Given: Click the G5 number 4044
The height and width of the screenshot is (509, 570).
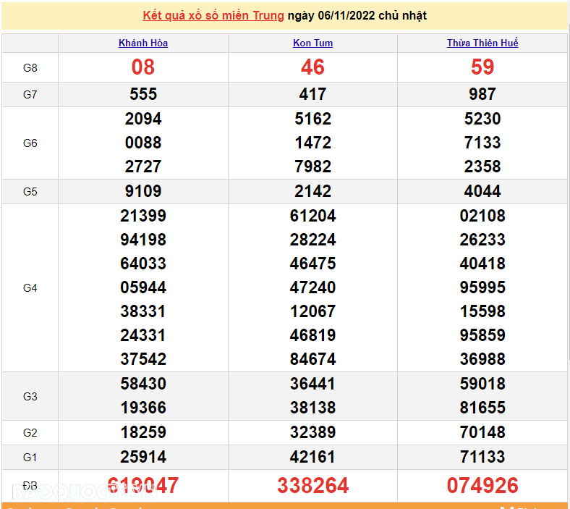Looking at the screenshot, I should 482,192.
